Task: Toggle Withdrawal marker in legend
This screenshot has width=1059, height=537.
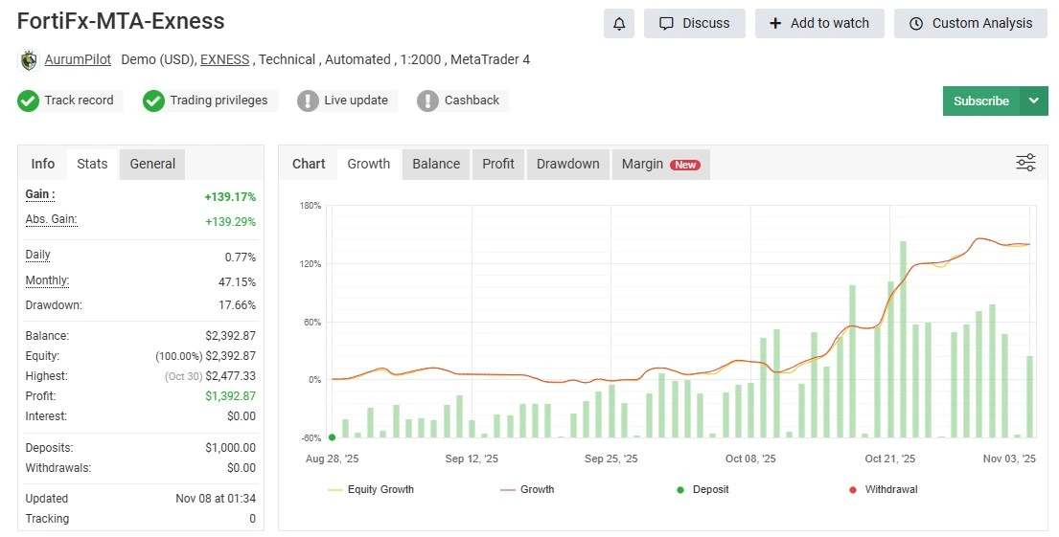Action: click(882, 489)
